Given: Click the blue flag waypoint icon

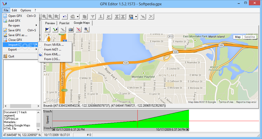Looking at the screenshot, I should click(47, 30).
